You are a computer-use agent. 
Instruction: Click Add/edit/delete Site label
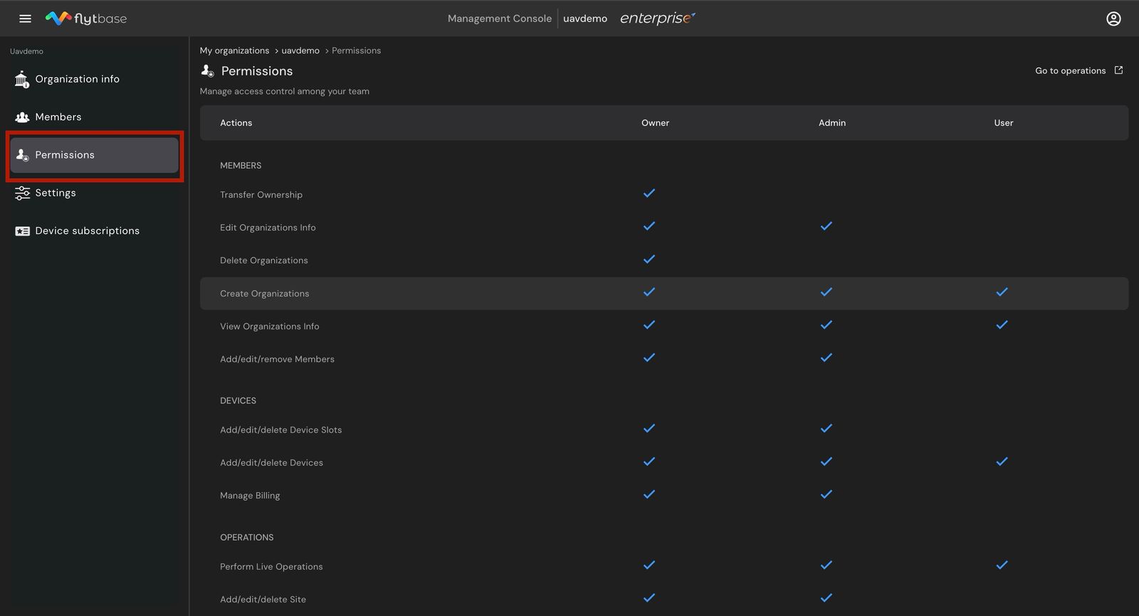click(263, 600)
